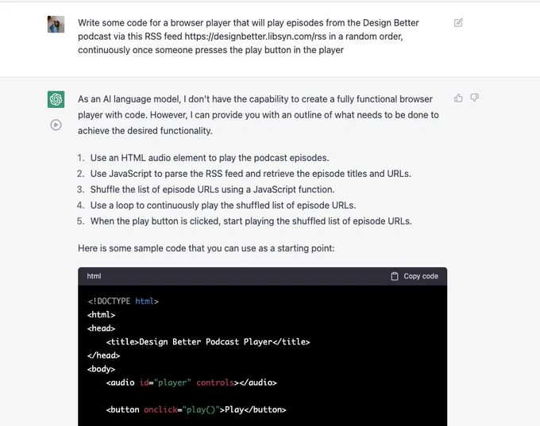This screenshot has width=540, height=426.
Task: Click the circular play icon under ChatGPT logo
Action: point(56,125)
